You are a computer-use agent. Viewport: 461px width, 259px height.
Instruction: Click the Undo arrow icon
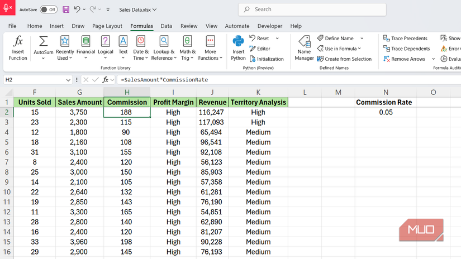click(x=77, y=9)
